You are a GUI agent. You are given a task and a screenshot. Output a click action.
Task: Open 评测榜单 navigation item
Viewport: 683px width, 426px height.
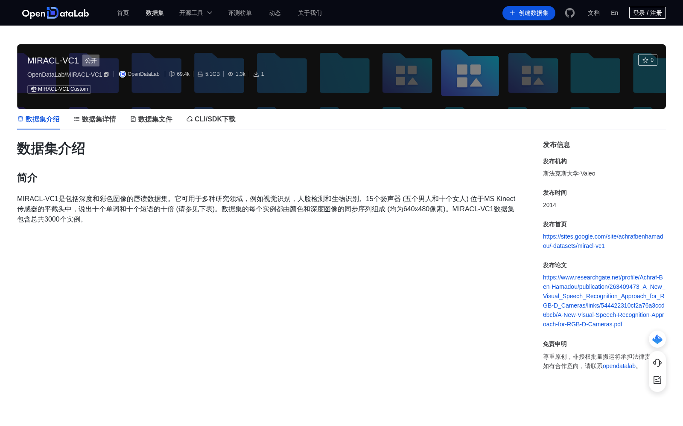[x=240, y=13]
